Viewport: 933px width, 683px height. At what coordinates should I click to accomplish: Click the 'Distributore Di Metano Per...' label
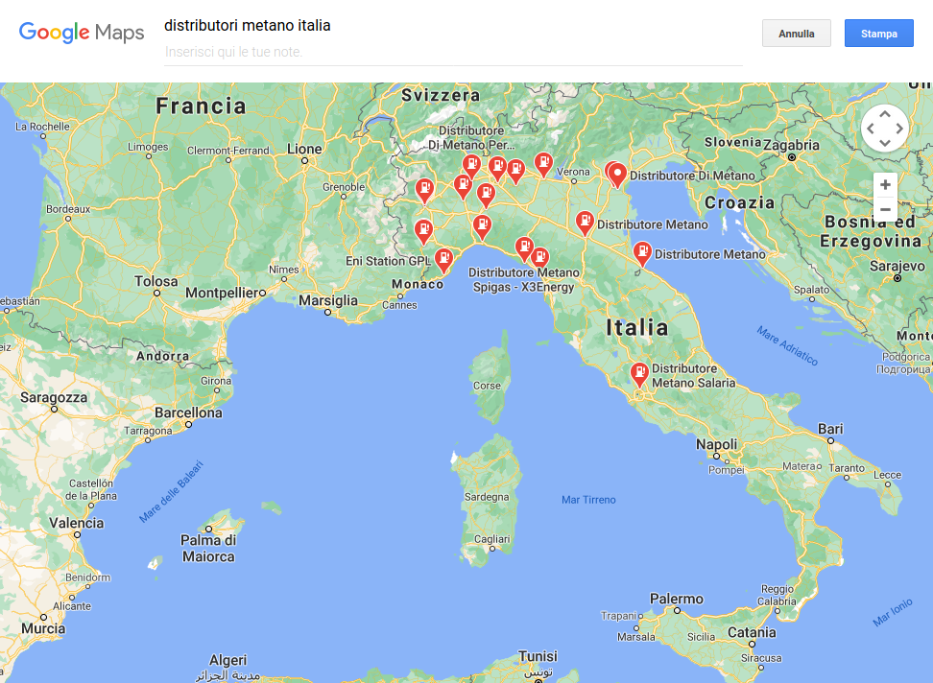point(472,137)
